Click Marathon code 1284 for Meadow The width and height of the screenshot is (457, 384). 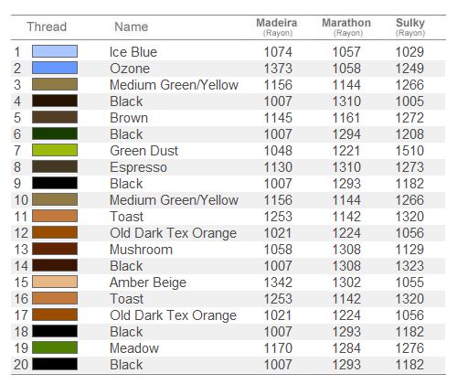click(x=346, y=348)
